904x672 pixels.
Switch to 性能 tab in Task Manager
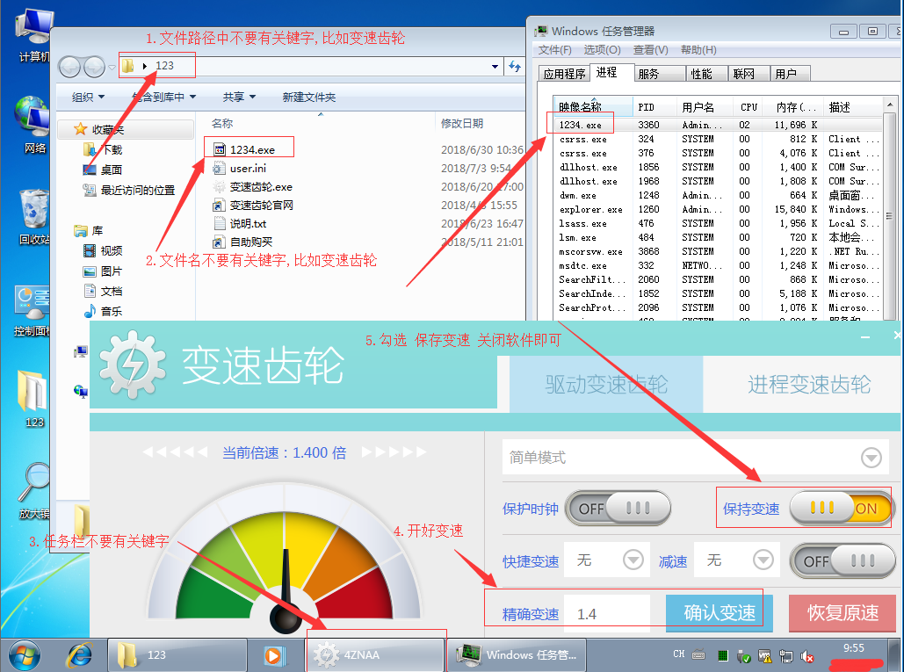pyautogui.click(x=701, y=74)
